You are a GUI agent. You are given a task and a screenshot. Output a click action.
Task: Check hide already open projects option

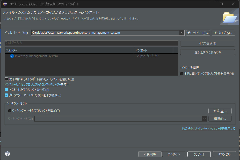[182, 74]
